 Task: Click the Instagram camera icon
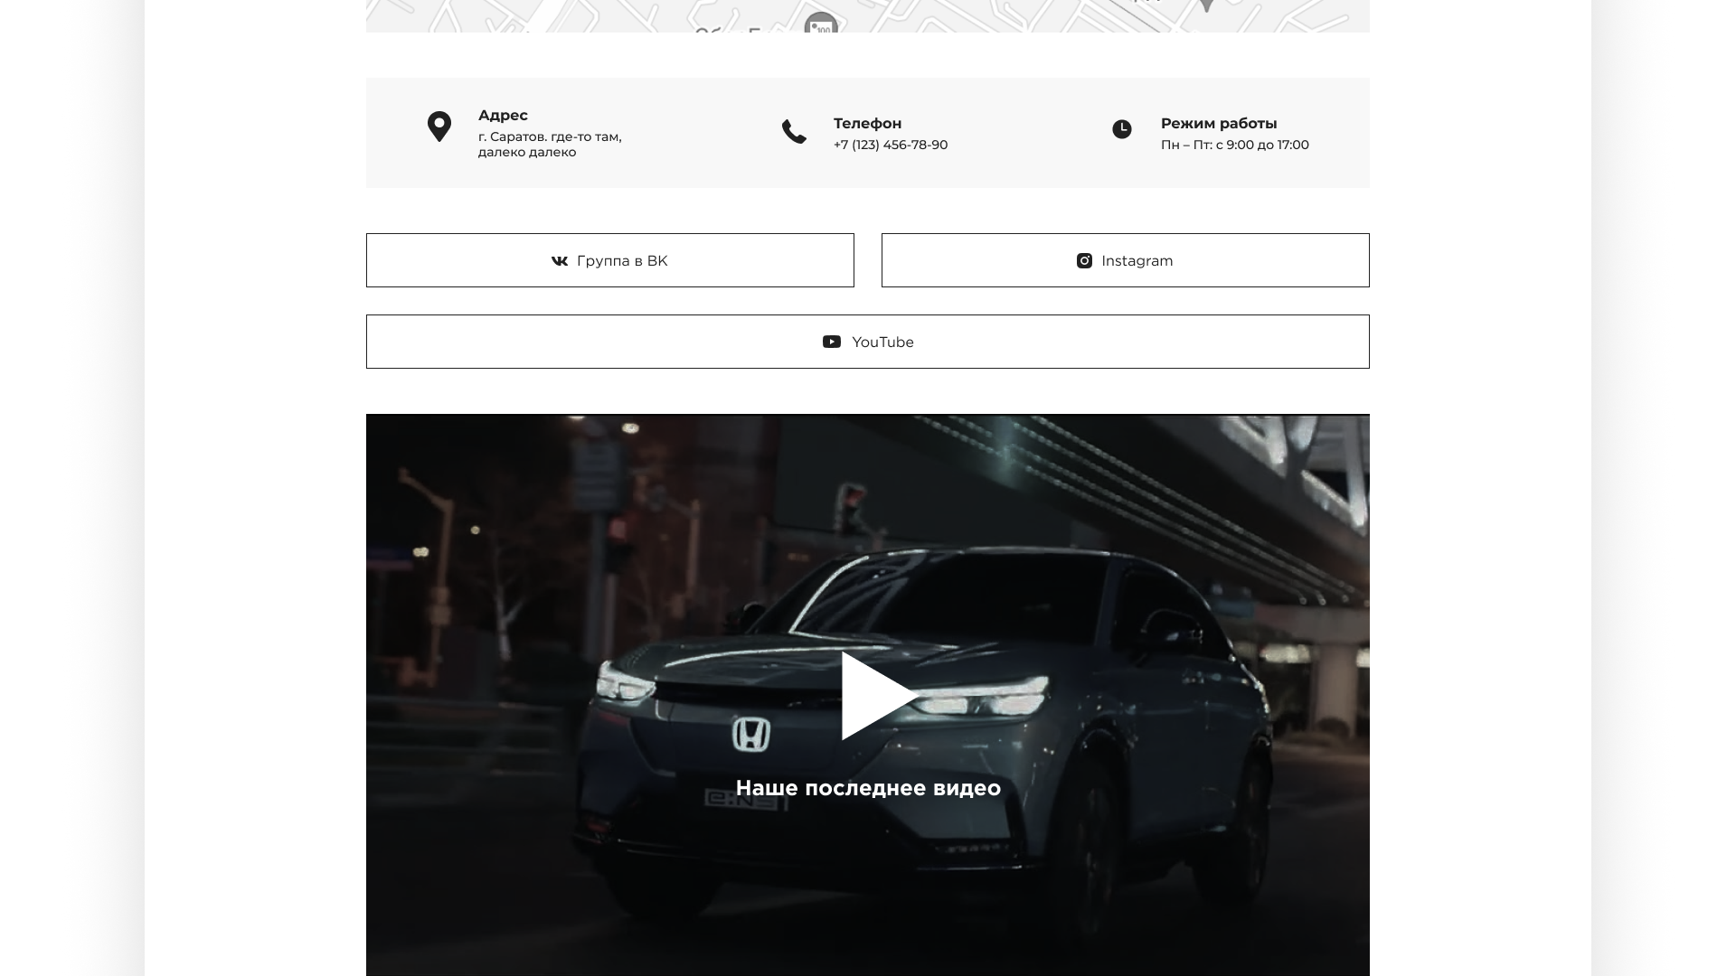coord(1084,261)
